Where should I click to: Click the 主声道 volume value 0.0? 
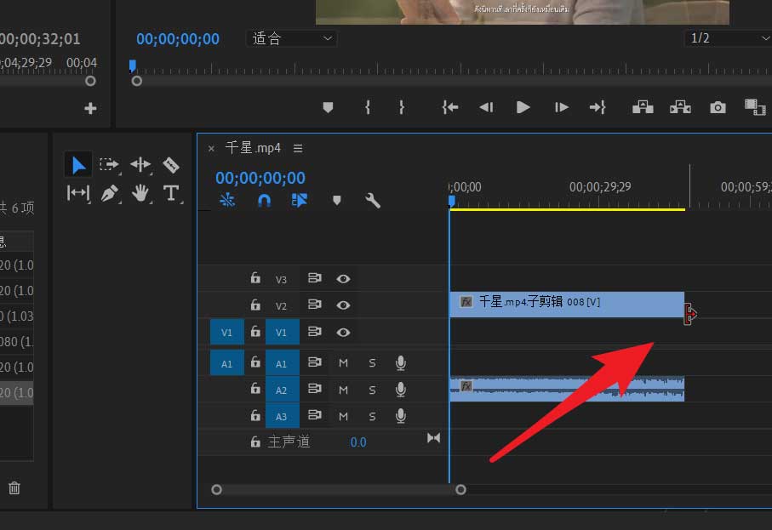pos(358,442)
